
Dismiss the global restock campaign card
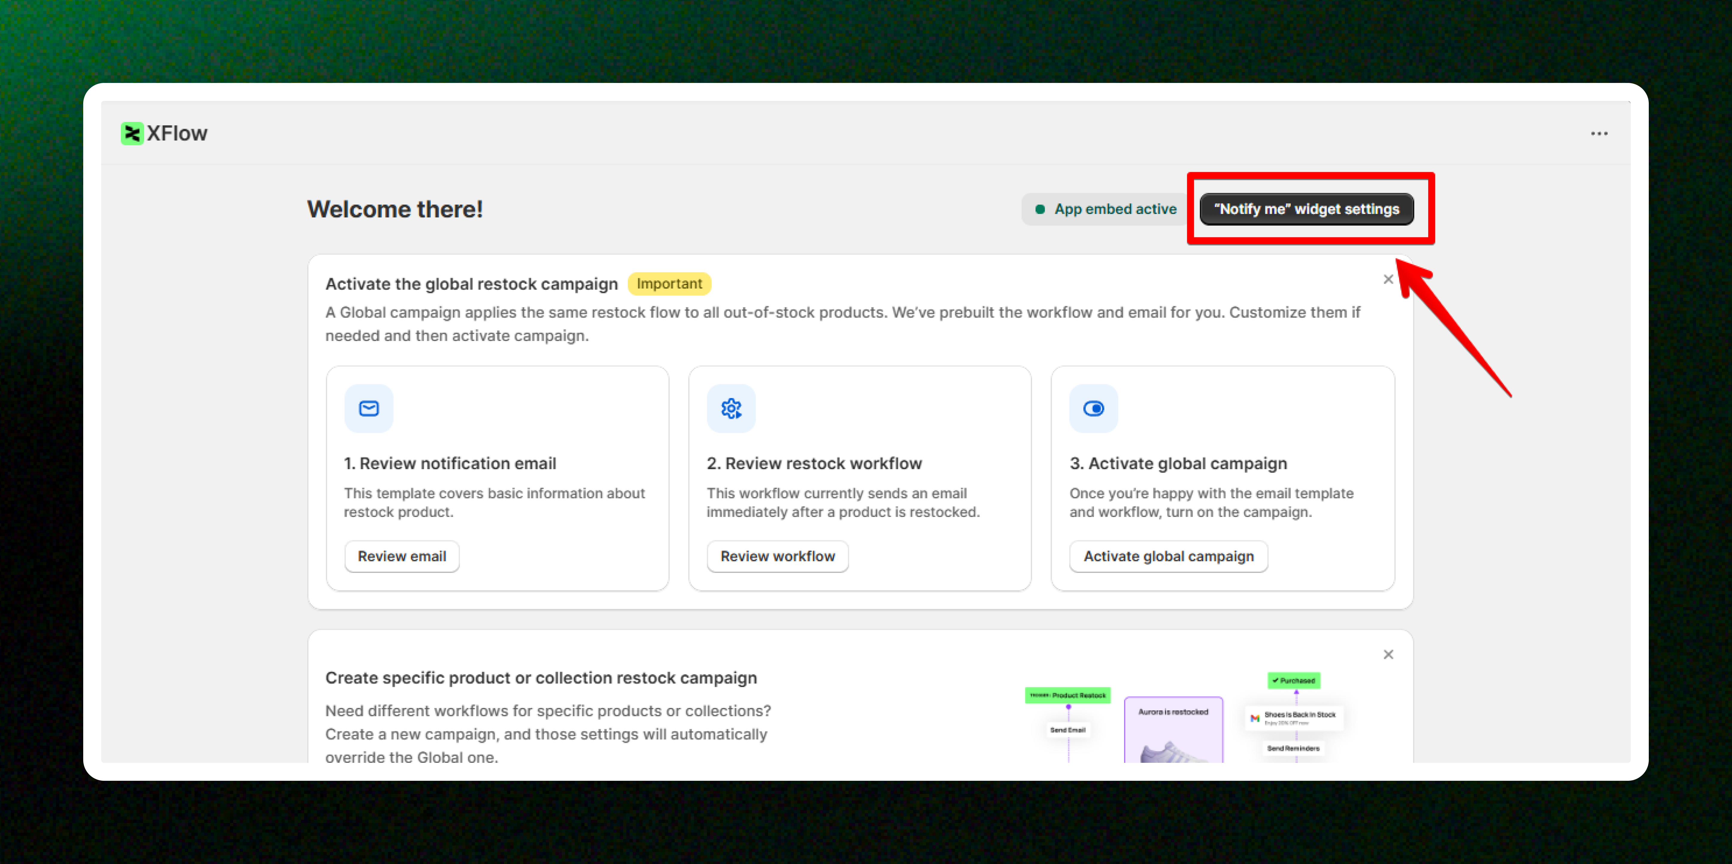1388,279
